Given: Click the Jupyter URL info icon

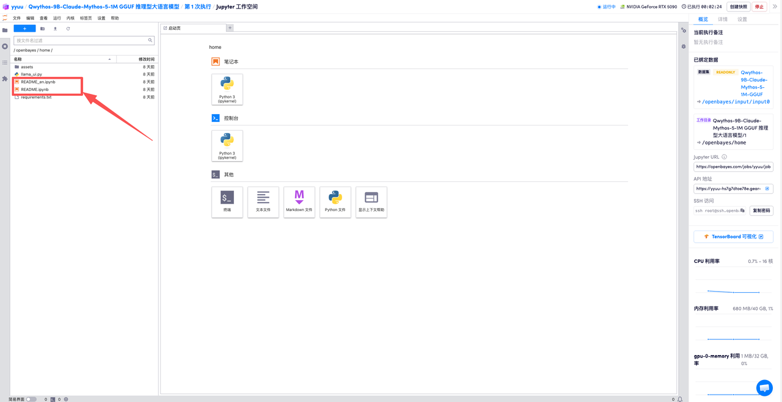Looking at the screenshot, I should [x=725, y=157].
